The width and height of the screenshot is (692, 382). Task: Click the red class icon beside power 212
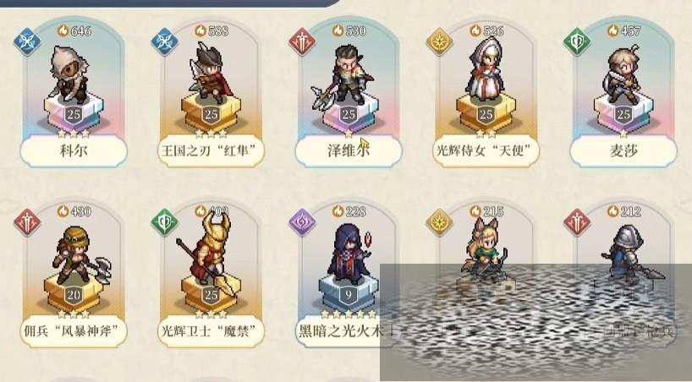tap(577, 222)
